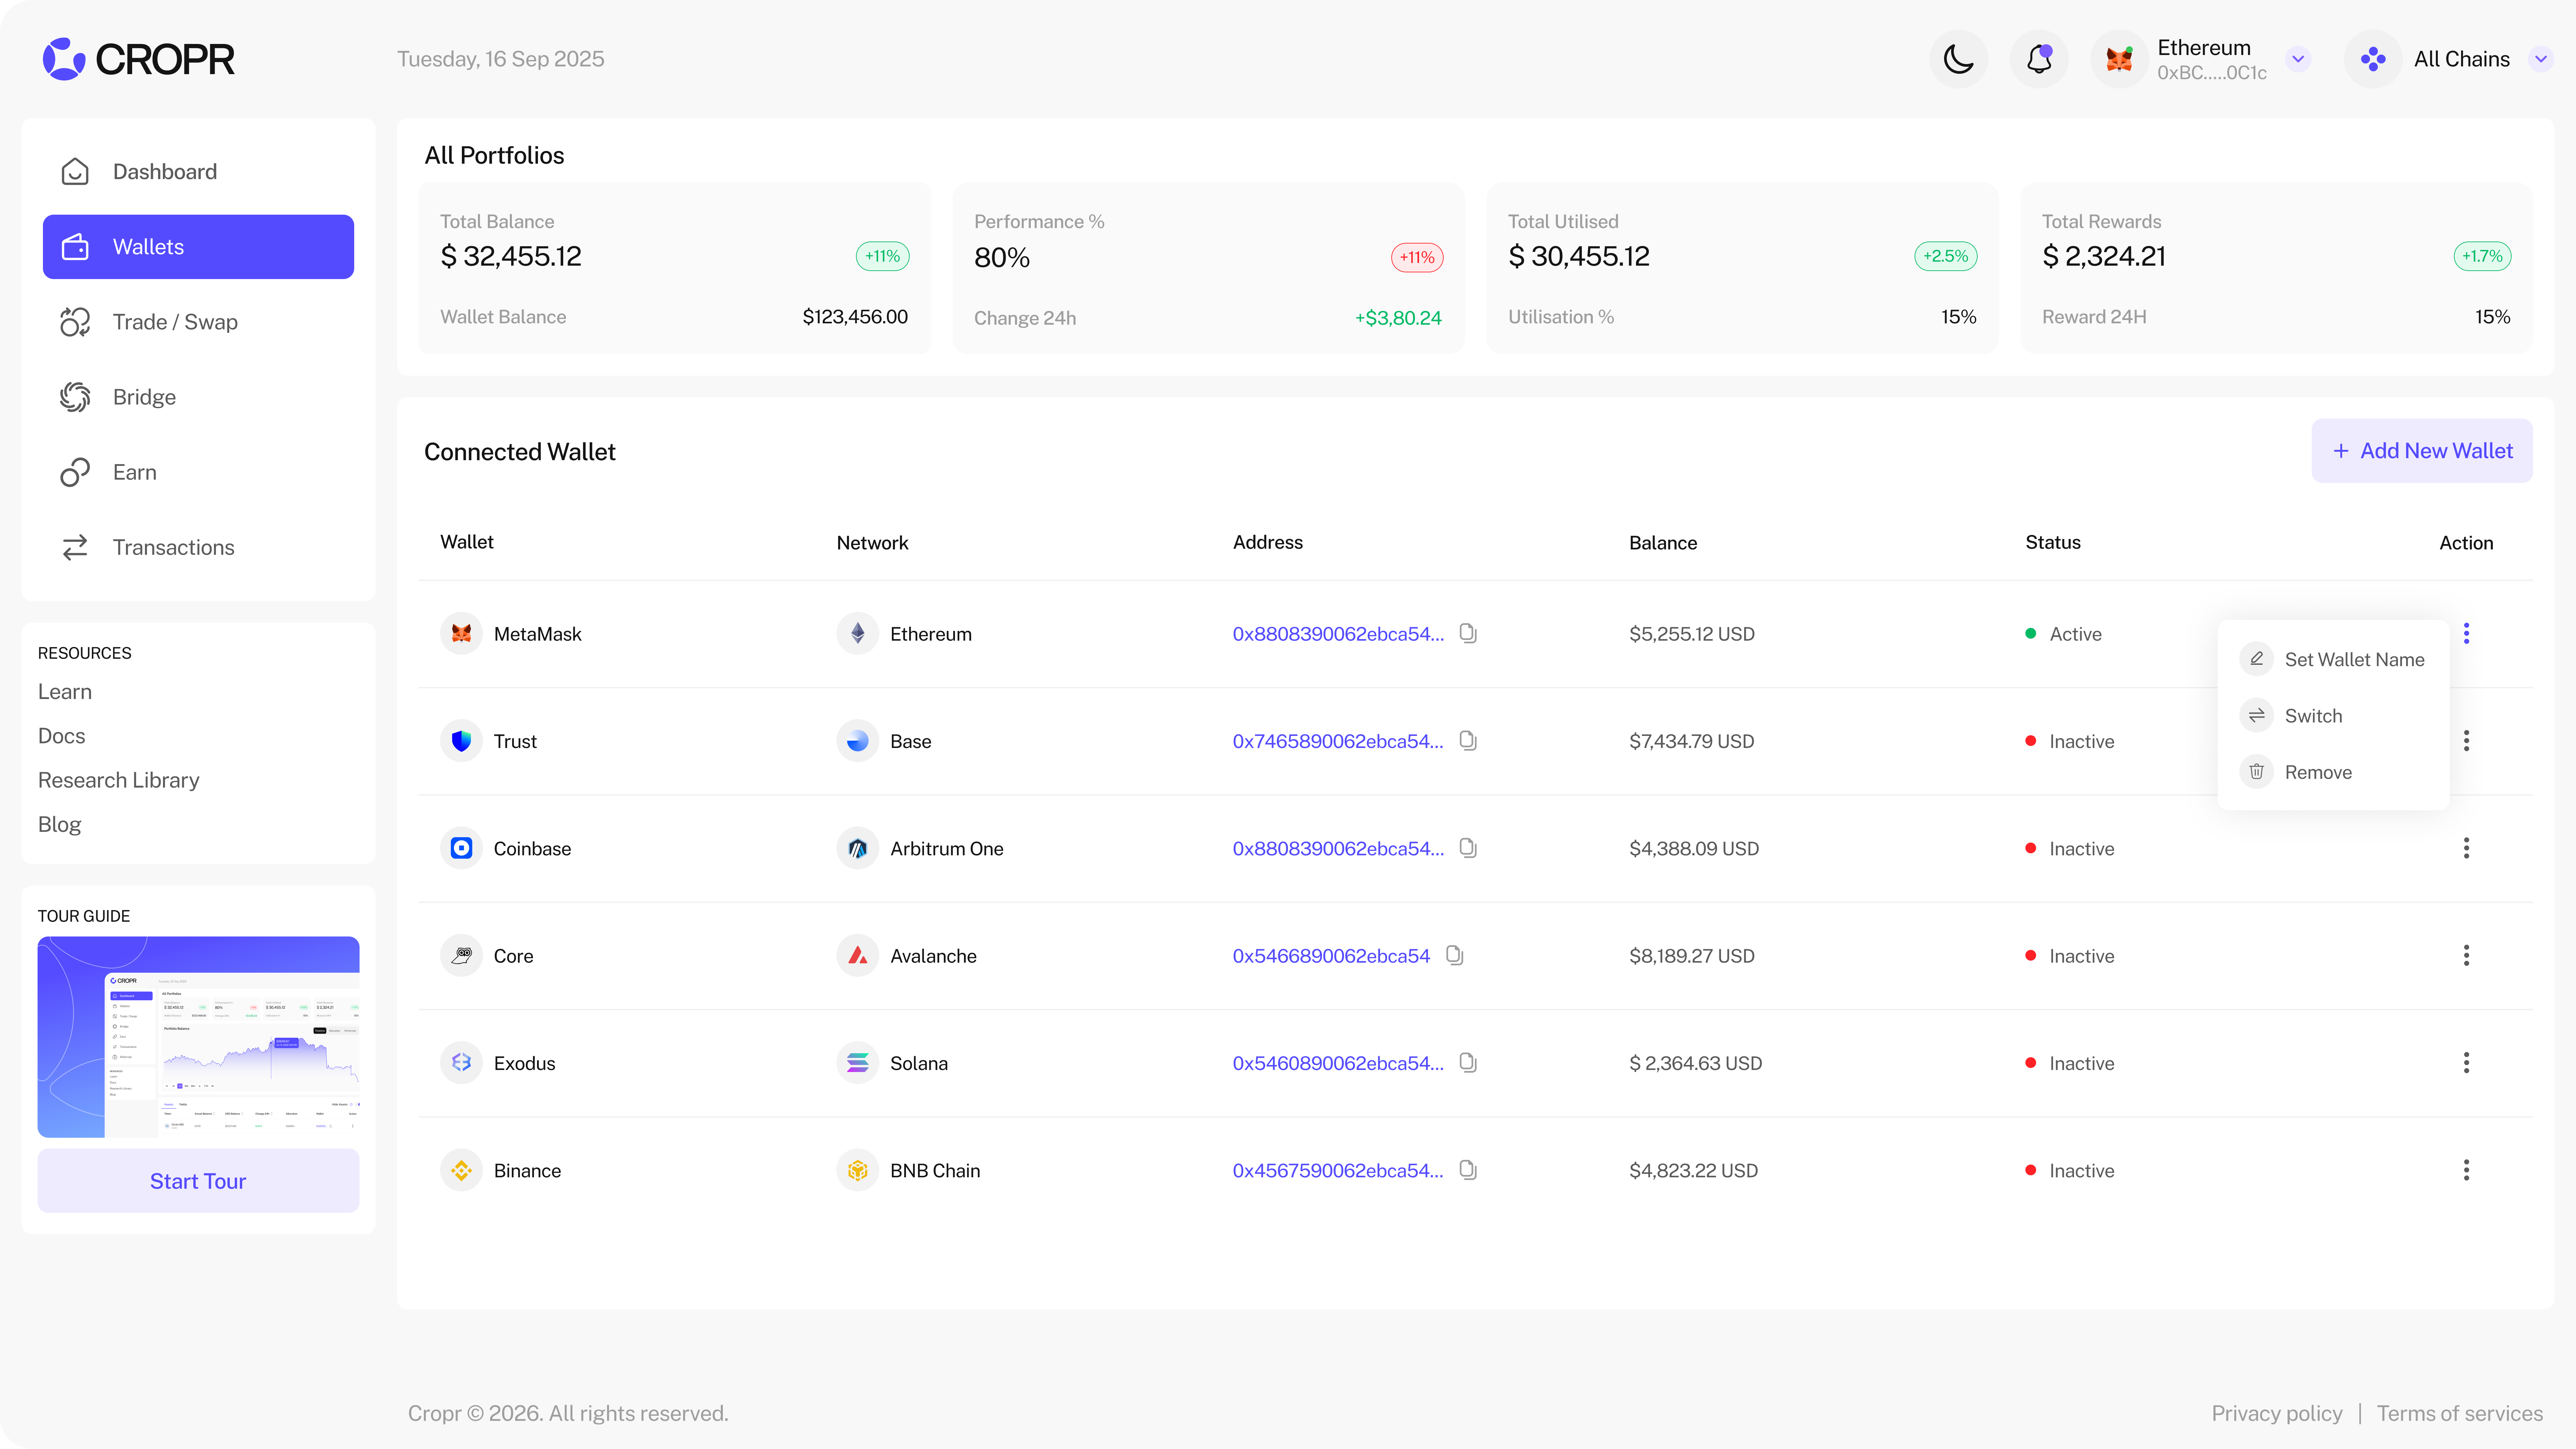
Task: Choose Remove in the popup menu
Action: point(2333,772)
